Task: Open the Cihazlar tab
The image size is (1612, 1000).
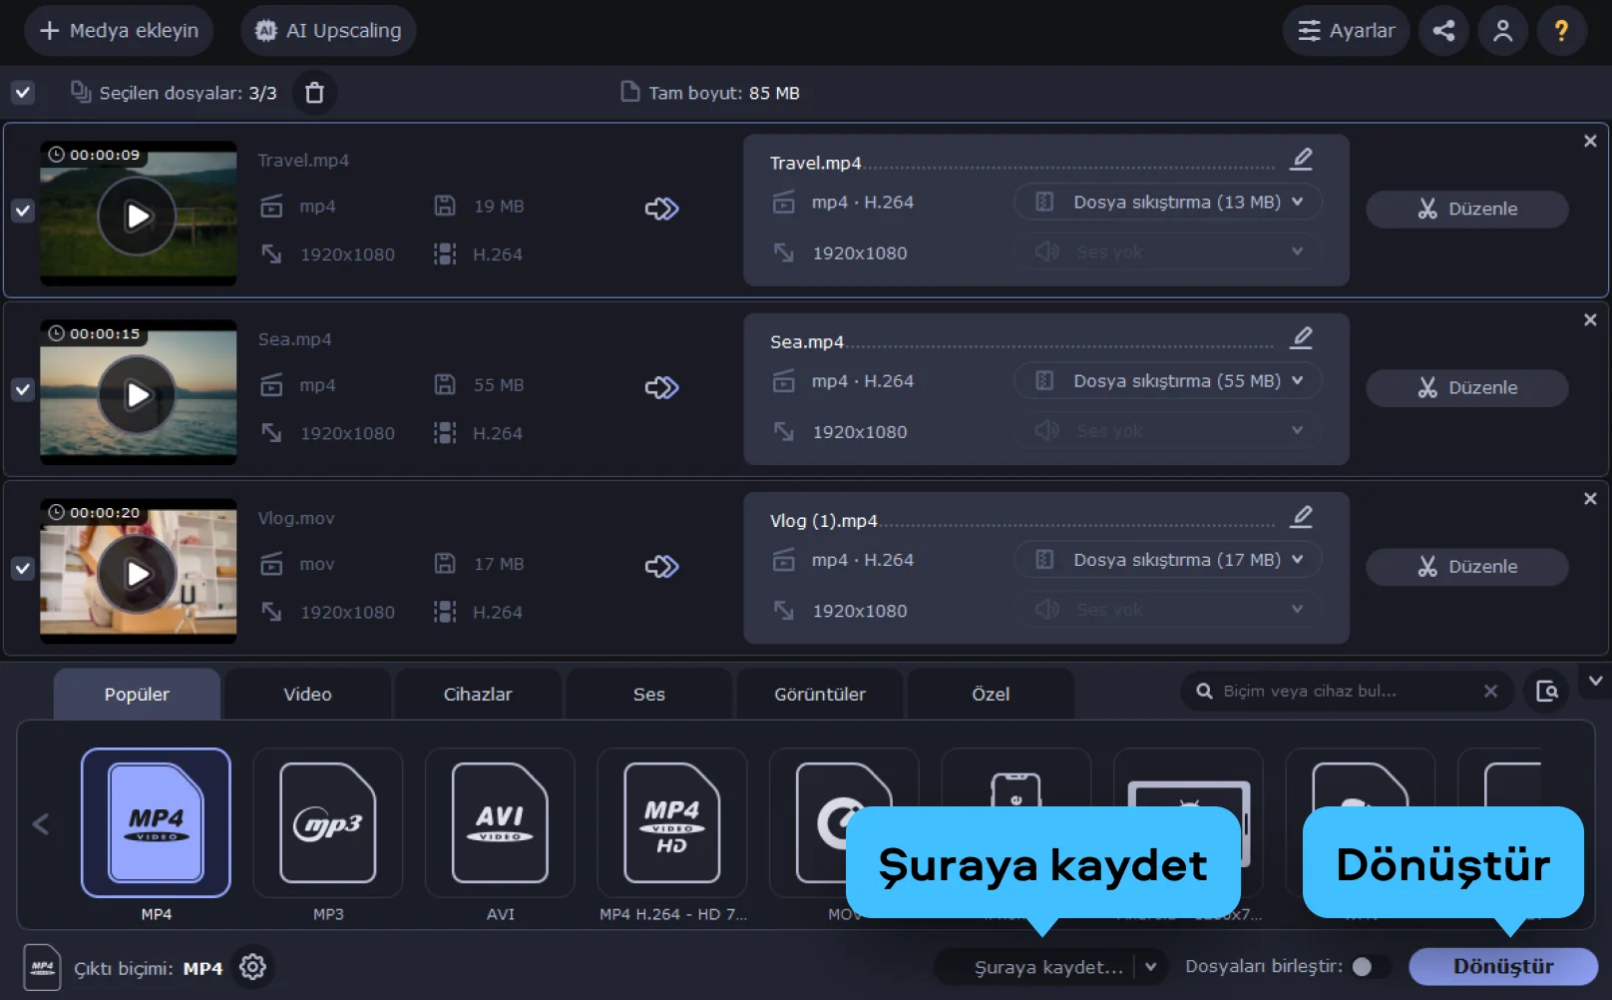Action: click(478, 694)
